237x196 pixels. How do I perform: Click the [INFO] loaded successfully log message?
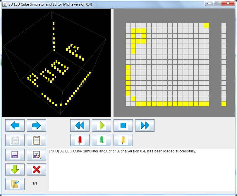click(x=122, y=151)
